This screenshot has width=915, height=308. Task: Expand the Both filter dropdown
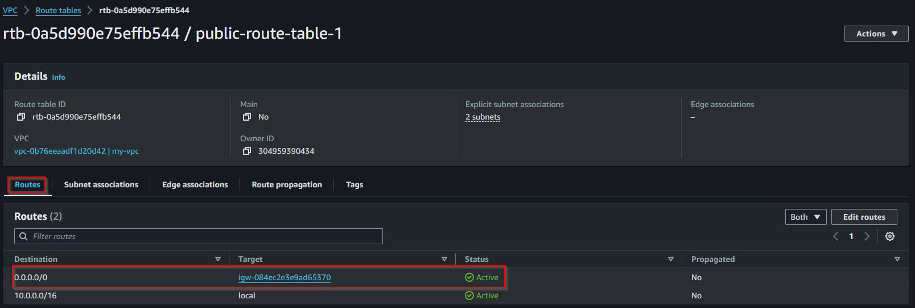805,217
